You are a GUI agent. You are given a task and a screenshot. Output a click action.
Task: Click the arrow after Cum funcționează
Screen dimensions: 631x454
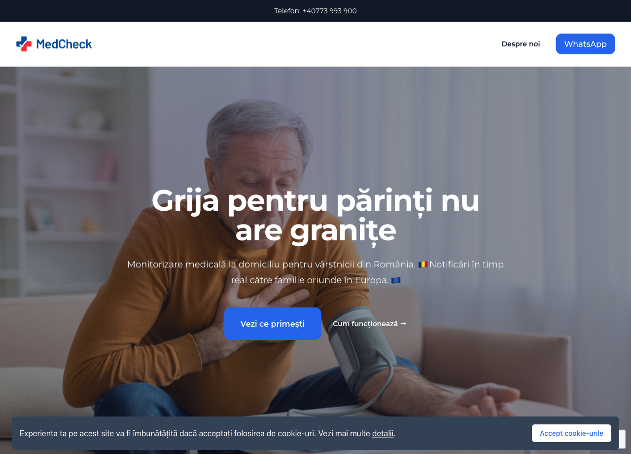pos(403,324)
